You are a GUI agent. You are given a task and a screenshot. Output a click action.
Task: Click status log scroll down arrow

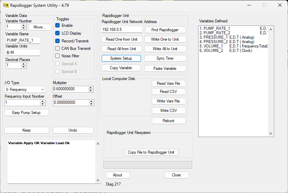(x=98, y=180)
